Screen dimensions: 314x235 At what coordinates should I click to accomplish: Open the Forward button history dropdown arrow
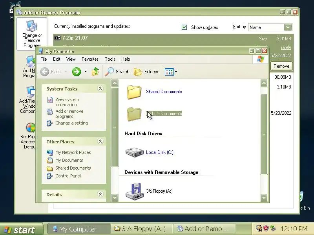pyautogui.click(x=86, y=72)
